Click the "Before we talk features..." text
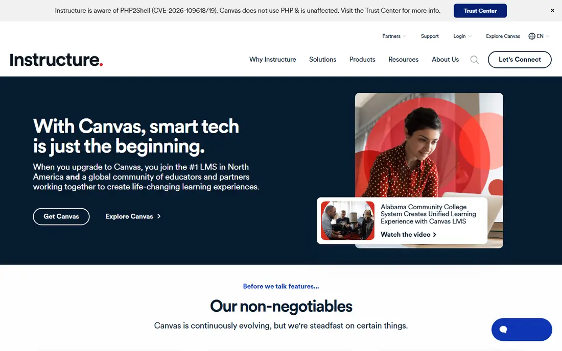The height and width of the screenshot is (351, 562). coord(281,286)
